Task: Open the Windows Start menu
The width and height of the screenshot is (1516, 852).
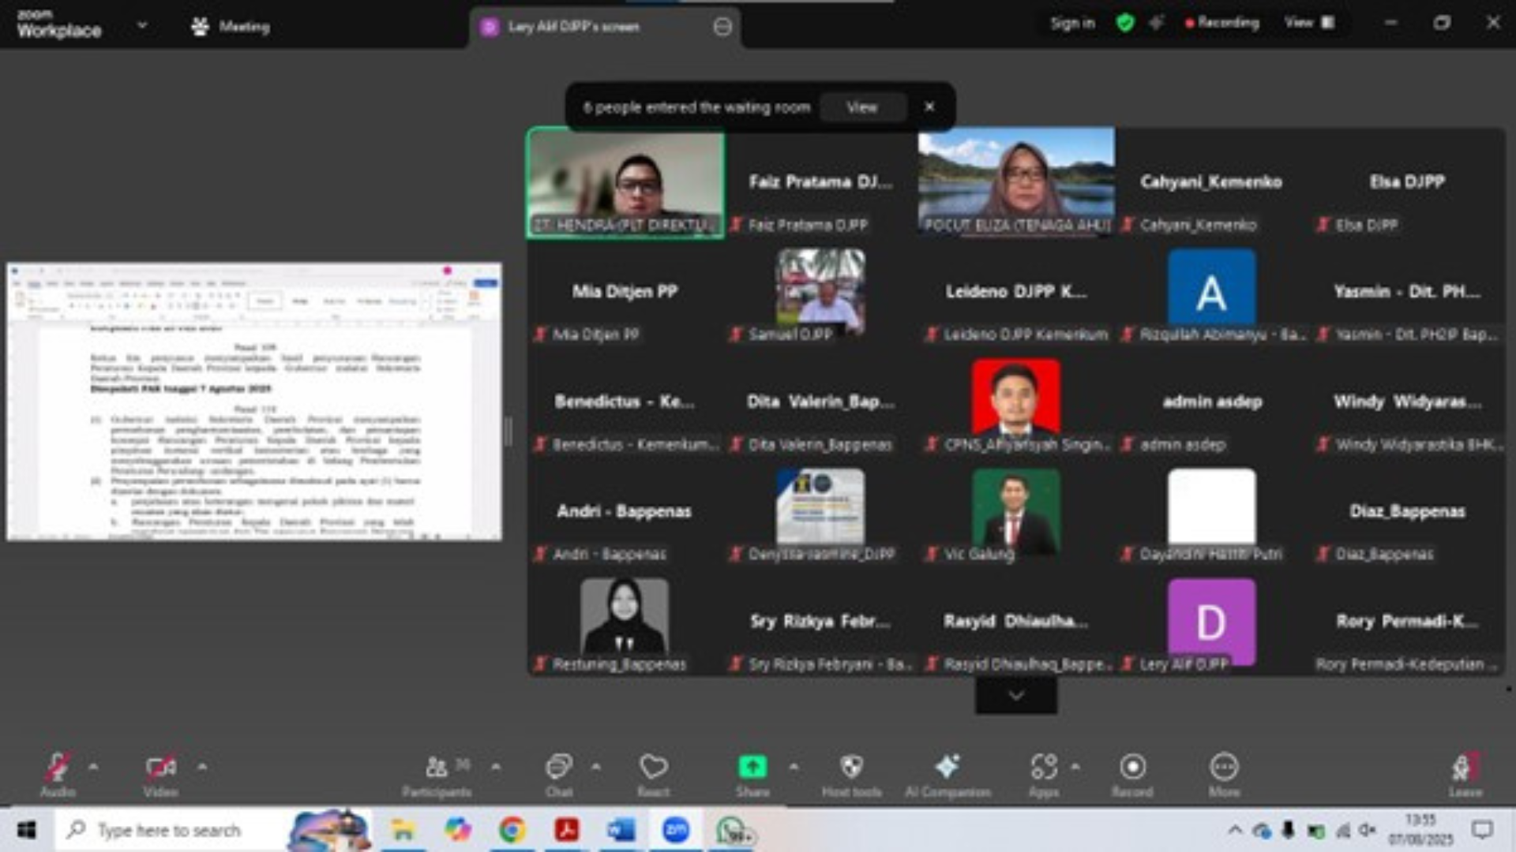Action: (26, 830)
